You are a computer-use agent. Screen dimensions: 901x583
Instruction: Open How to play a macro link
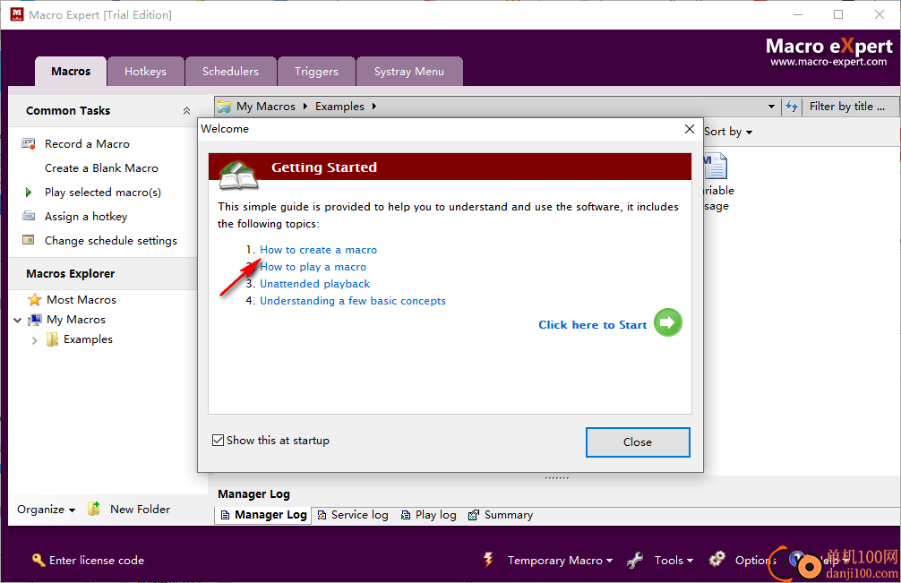(x=313, y=267)
